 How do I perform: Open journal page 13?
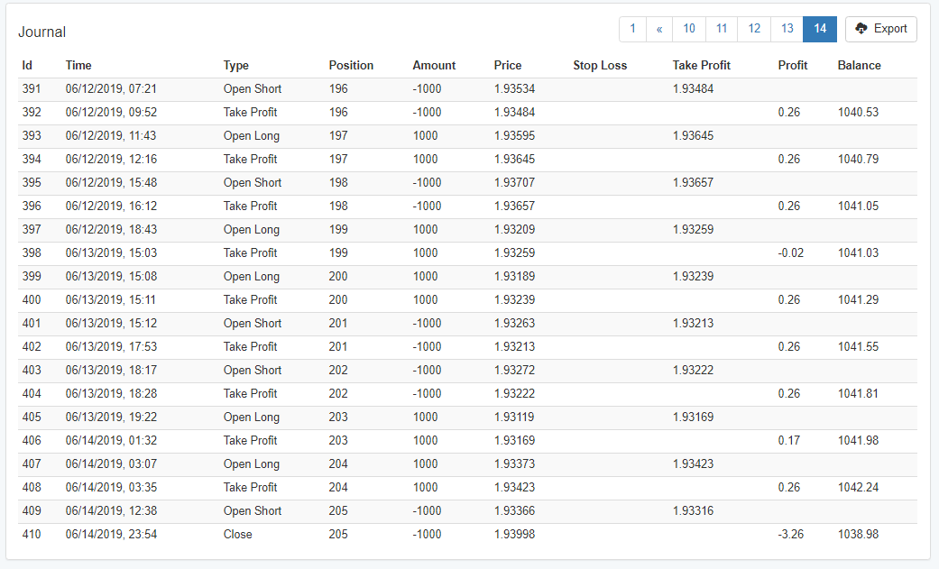point(787,29)
